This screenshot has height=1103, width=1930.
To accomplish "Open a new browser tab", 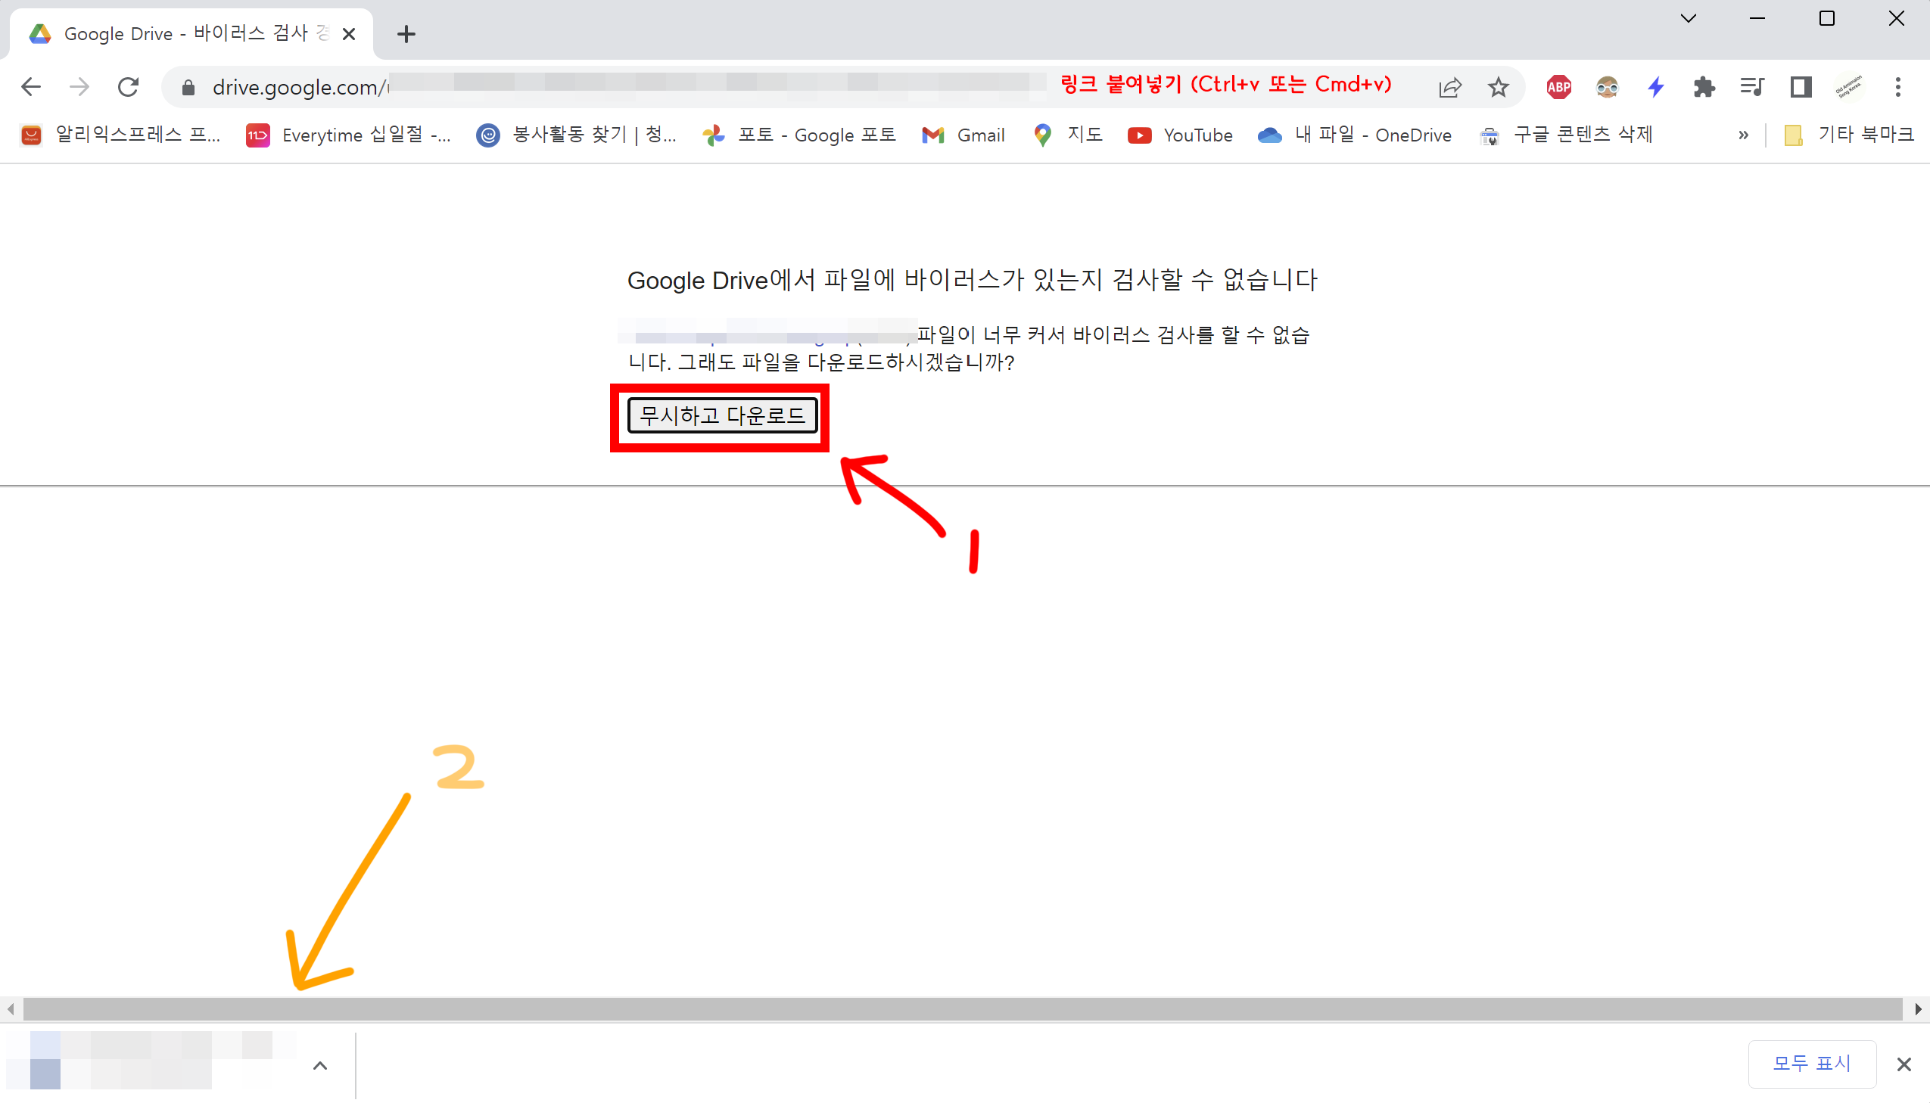I will pyautogui.click(x=406, y=34).
